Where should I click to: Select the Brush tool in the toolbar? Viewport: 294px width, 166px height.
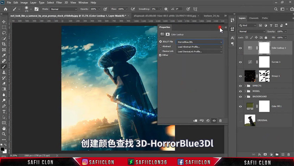tap(4, 67)
